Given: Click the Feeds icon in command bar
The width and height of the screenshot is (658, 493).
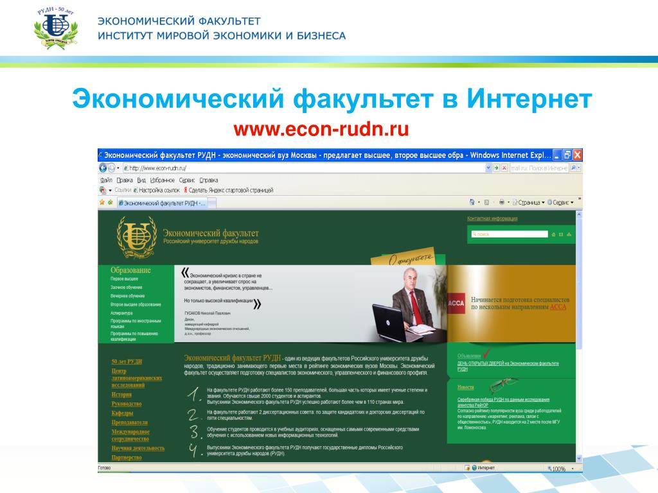Looking at the screenshot, I should coord(487,202).
